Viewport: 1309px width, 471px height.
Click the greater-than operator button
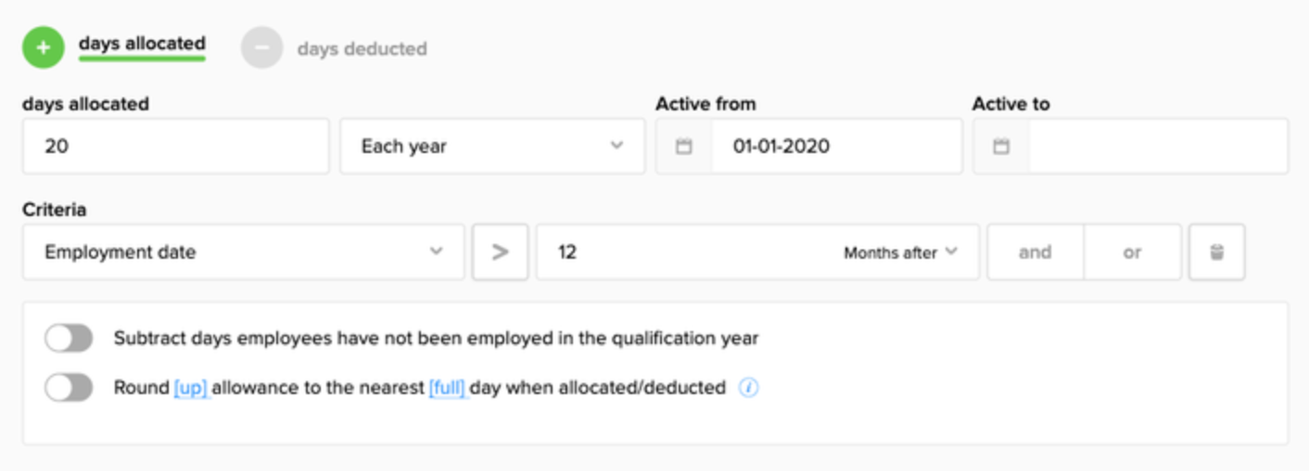coord(500,252)
